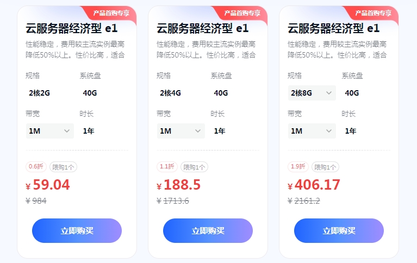Select the 2核2G spec value
This screenshot has height=263, width=417.
[40, 93]
